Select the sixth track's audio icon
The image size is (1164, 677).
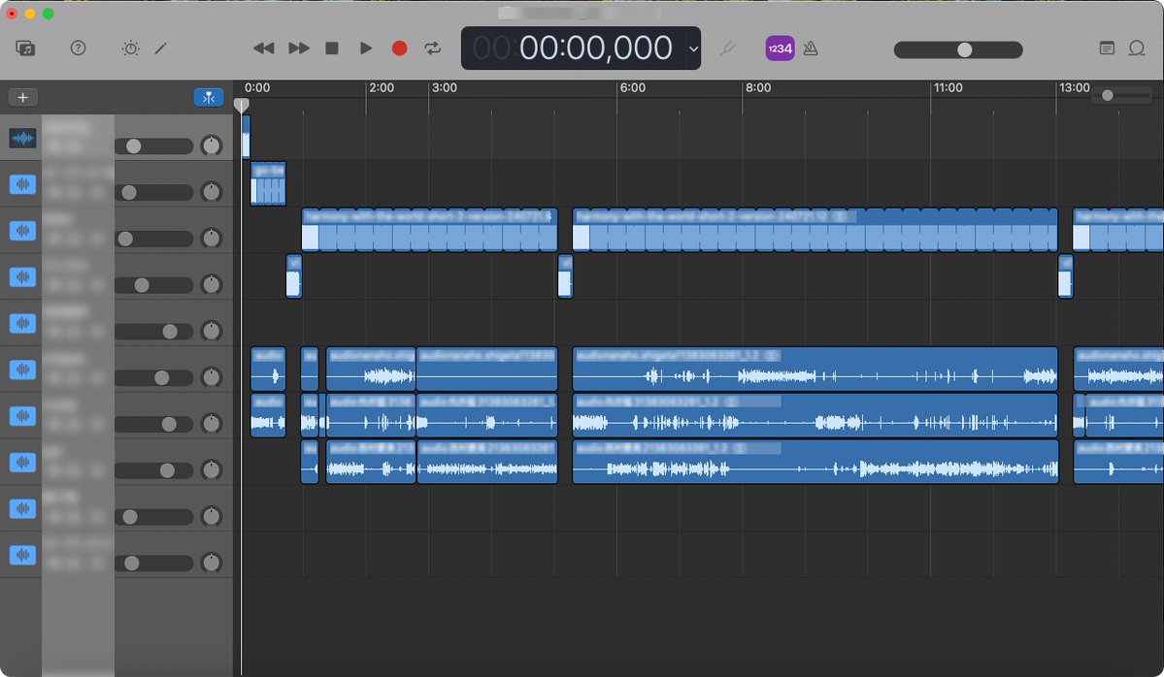23,370
